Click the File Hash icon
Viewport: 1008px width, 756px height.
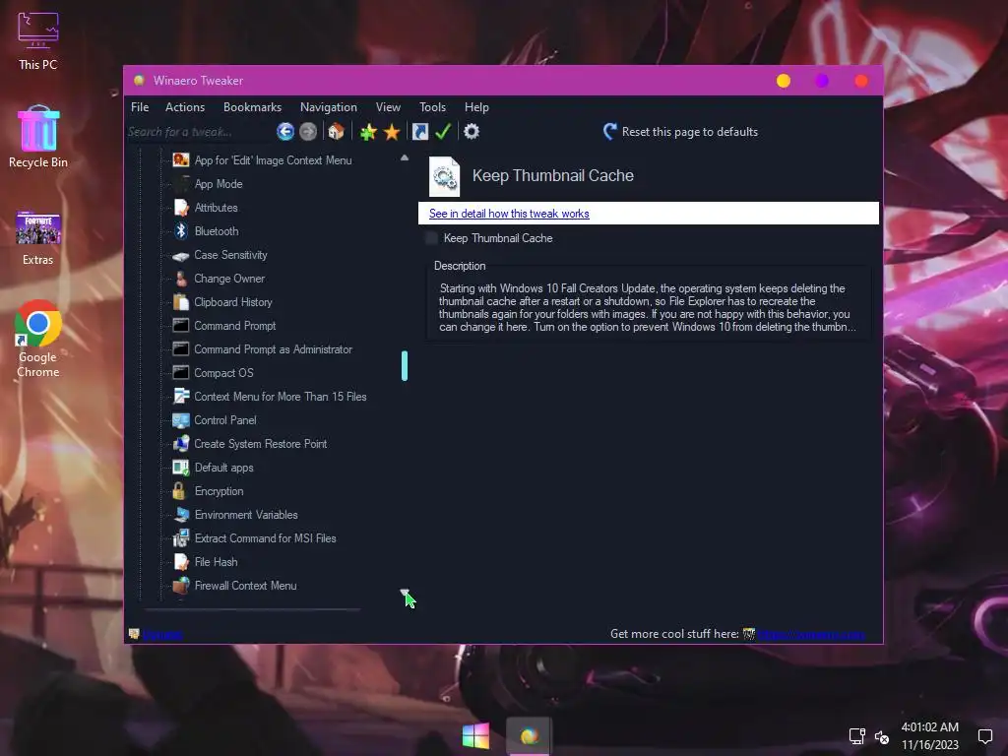pos(181,562)
